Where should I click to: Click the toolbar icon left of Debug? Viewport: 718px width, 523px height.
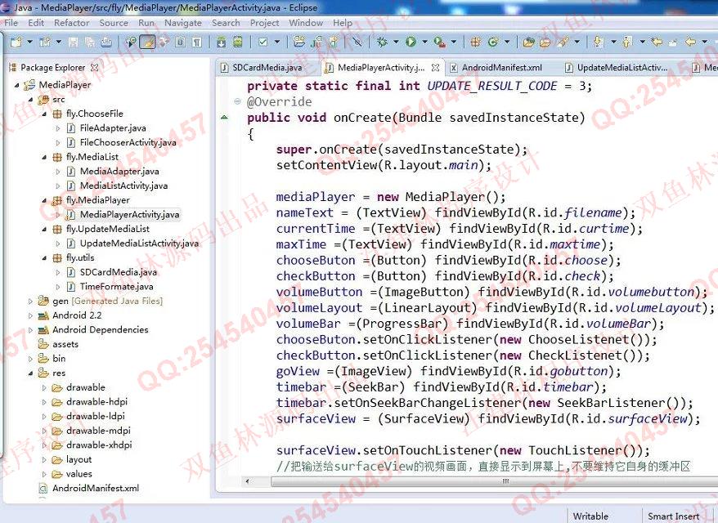[x=357, y=42]
